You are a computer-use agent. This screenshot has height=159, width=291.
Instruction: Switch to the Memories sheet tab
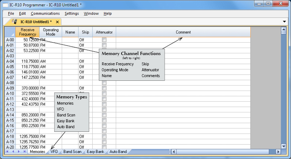click(37, 152)
